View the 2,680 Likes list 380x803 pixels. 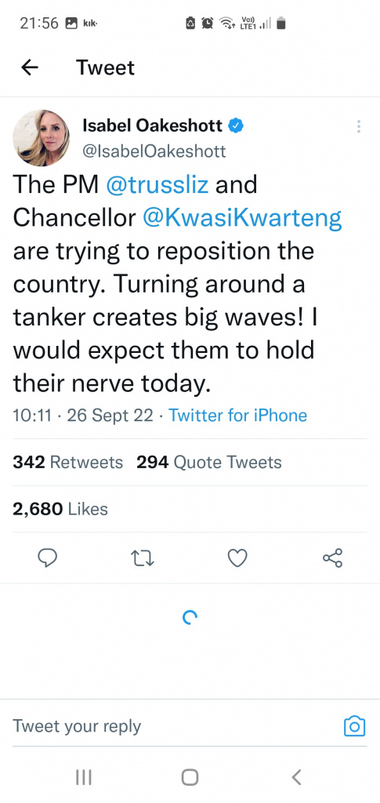(x=60, y=509)
